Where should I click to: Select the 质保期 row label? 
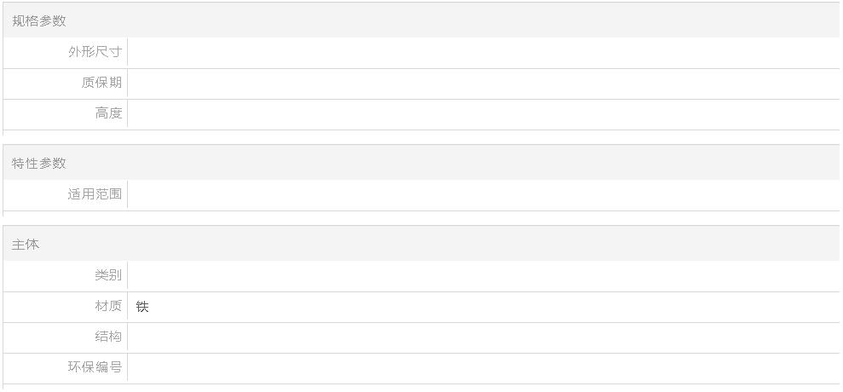[x=101, y=83]
